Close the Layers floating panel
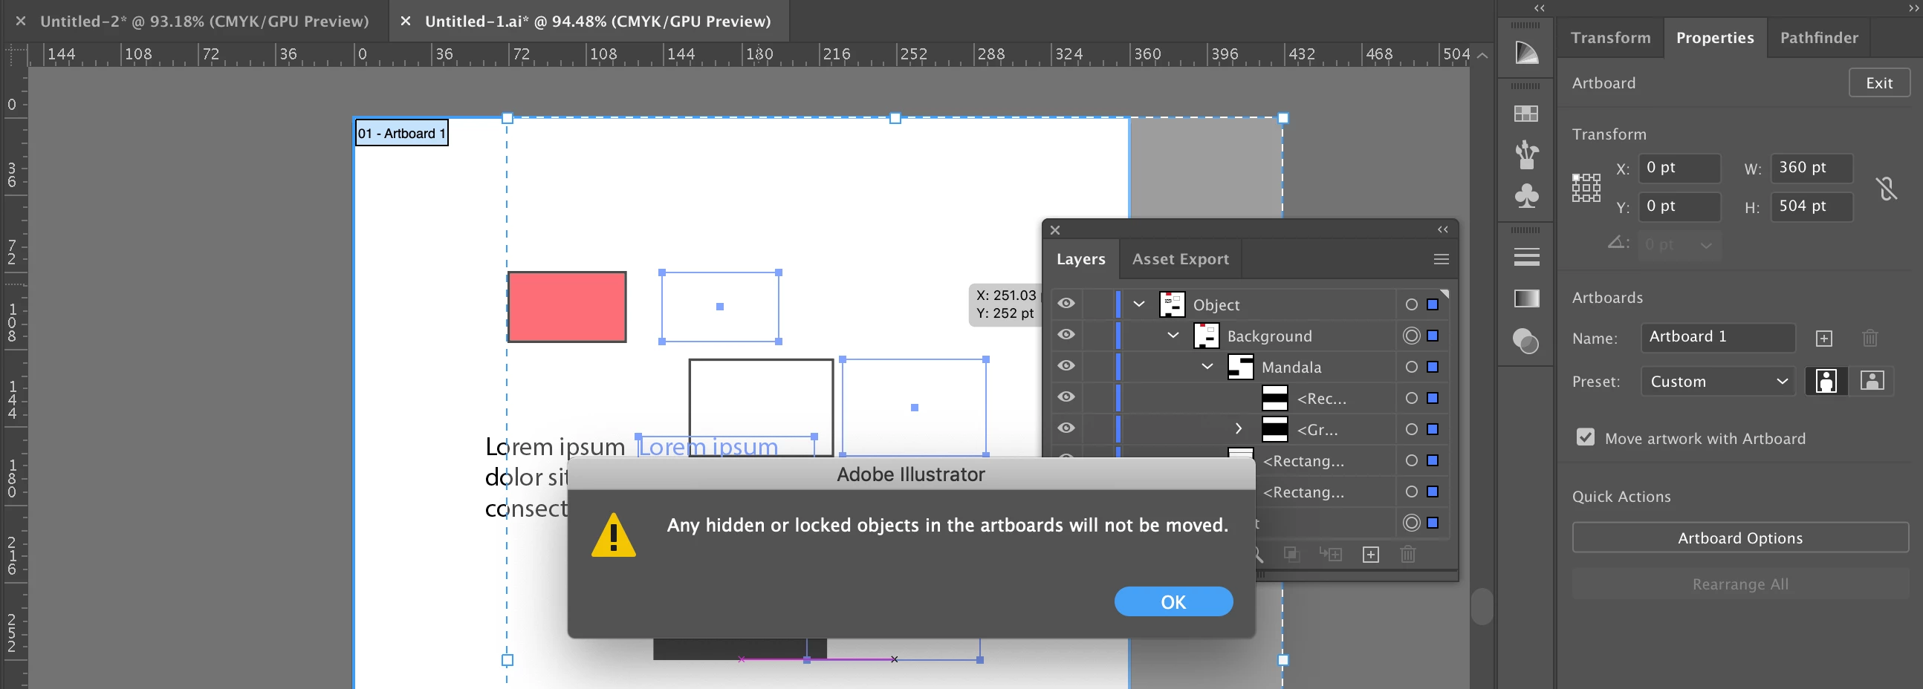Viewport: 1923px width, 689px height. (1056, 230)
